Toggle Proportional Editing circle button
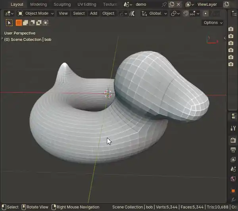238x211 pixels. coord(205,14)
